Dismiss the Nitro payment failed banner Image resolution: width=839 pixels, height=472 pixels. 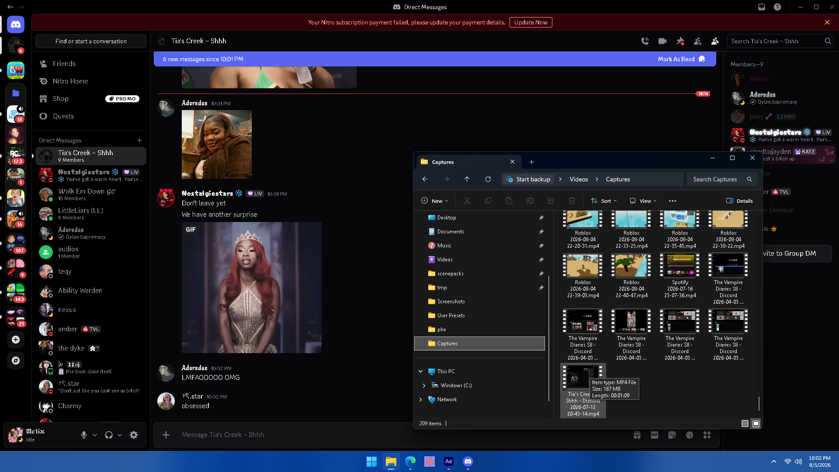[x=827, y=22]
